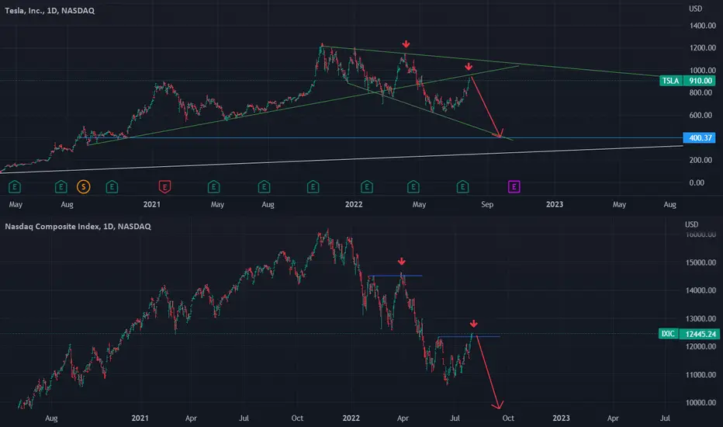
Task: Click the 'Tesla, Inc., 1D, NASDAQ' chart title
Action: [50, 11]
